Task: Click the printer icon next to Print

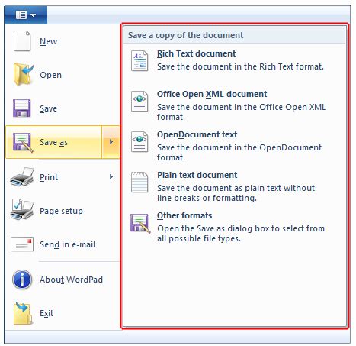Action: pyautogui.click(x=22, y=176)
